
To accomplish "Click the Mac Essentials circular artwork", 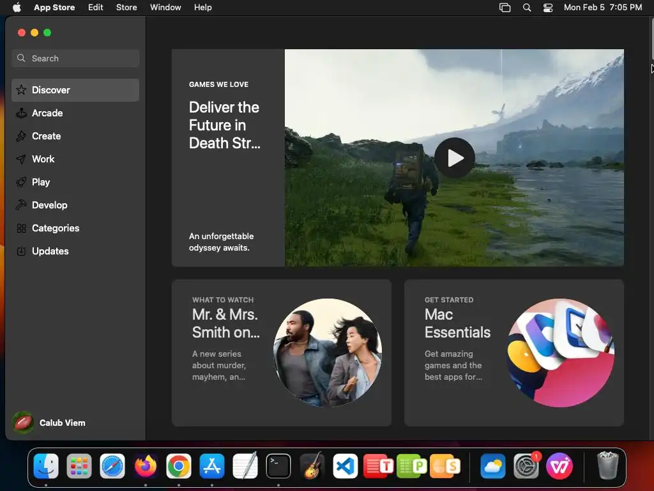I will [x=560, y=352].
